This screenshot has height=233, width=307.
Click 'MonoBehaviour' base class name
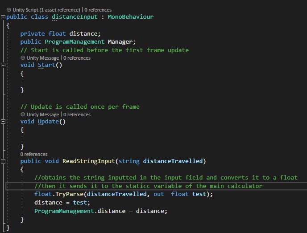coord(131,17)
